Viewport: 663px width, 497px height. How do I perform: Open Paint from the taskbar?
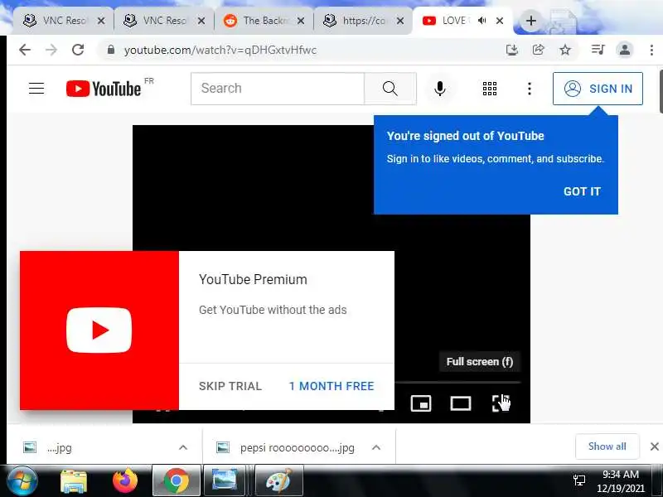tap(278, 480)
